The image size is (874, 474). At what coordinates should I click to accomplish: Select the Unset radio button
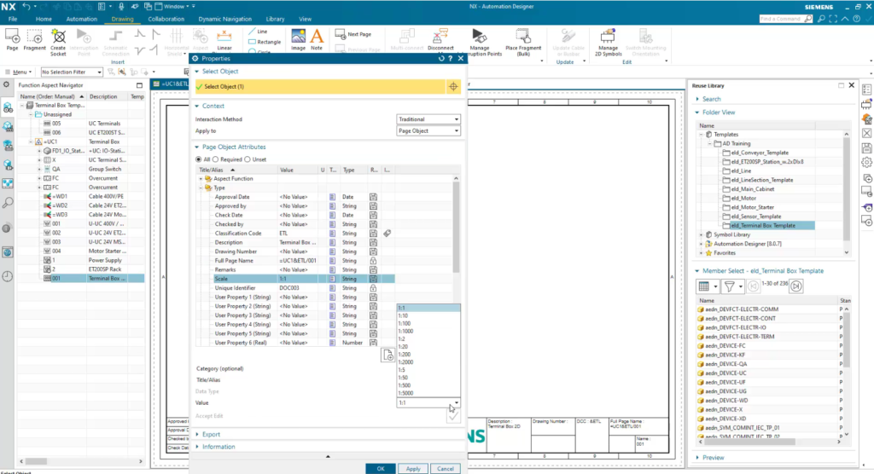[248, 159]
